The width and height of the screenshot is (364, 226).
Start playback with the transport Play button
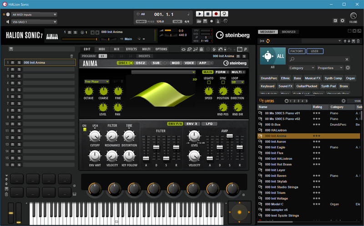199,14
